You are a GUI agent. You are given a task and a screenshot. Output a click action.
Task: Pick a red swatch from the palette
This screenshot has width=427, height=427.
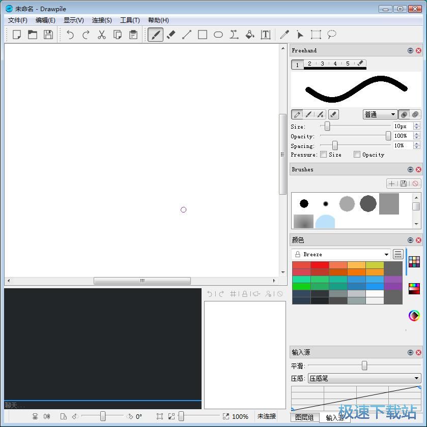tap(318, 265)
